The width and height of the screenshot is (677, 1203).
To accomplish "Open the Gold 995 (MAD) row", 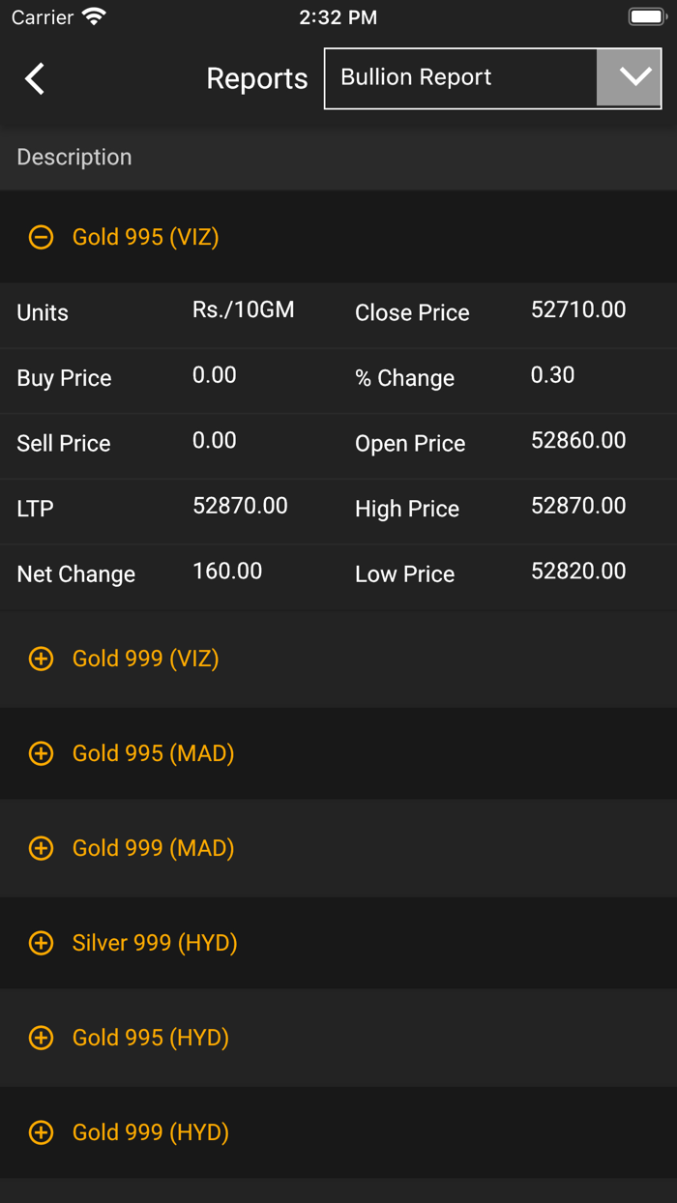I will 153,753.
